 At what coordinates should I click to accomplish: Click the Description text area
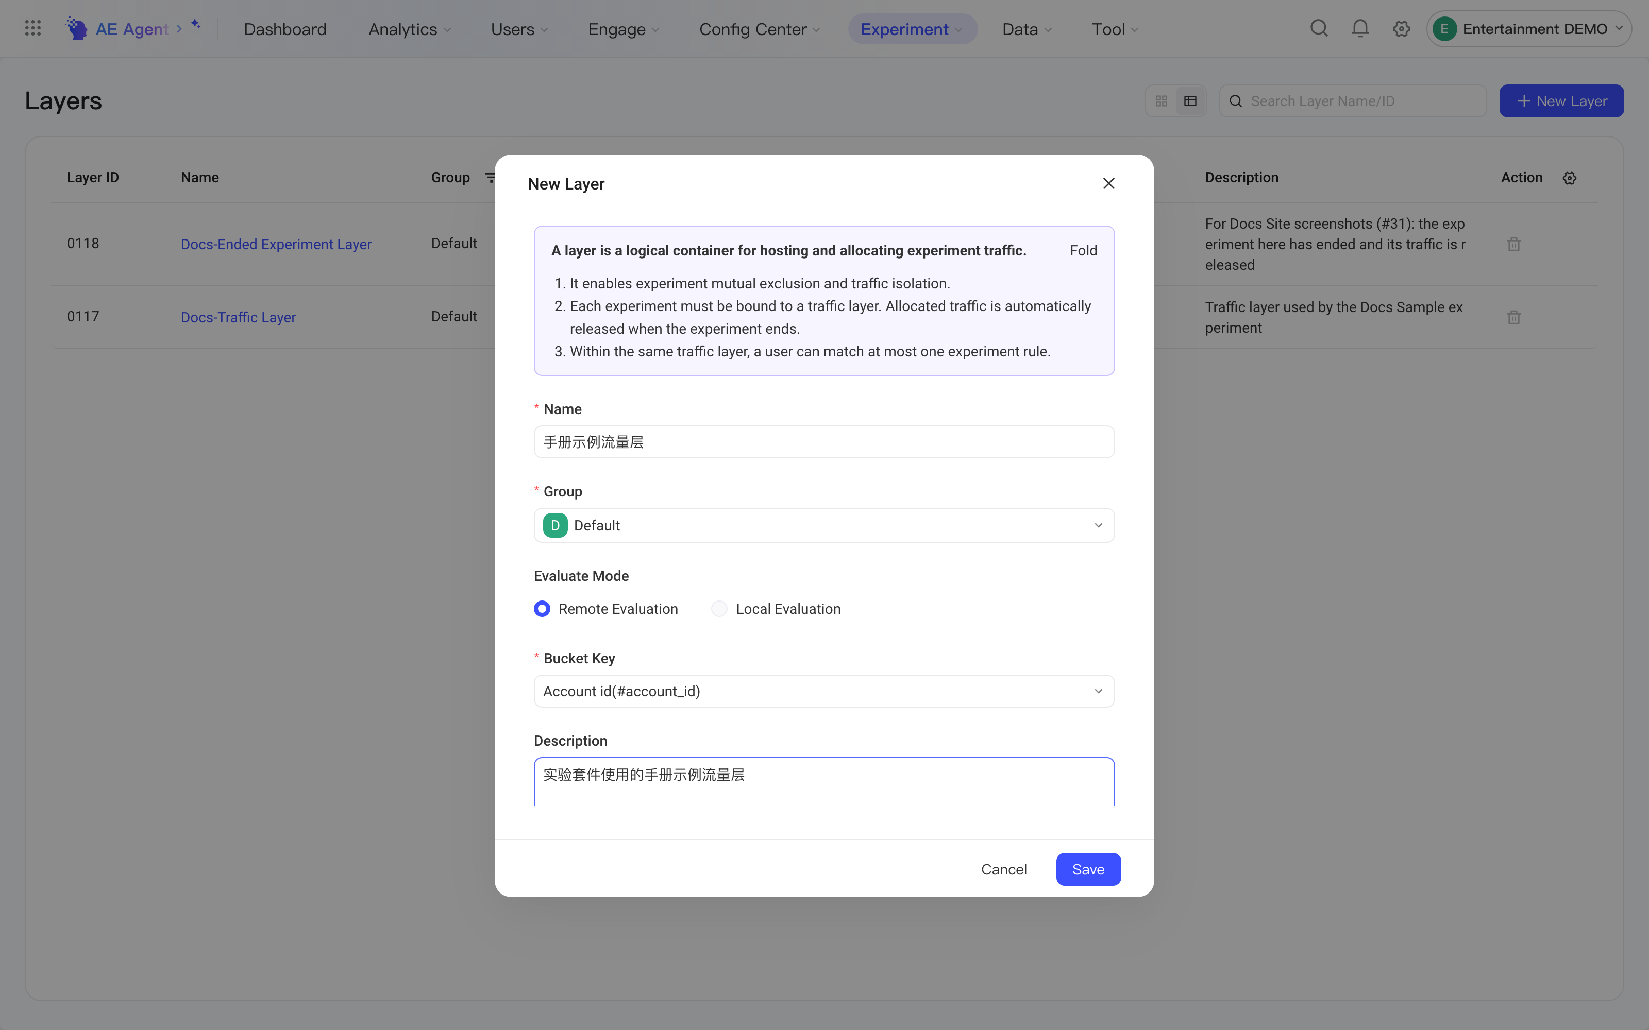(824, 782)
